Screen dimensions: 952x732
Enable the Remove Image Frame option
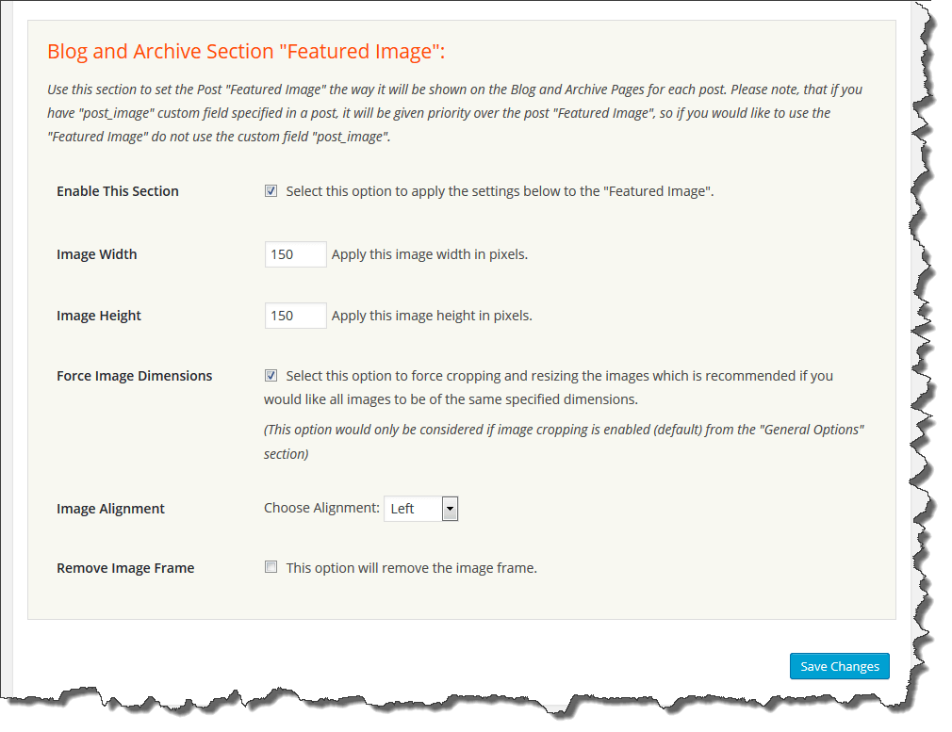coord(271,566)
